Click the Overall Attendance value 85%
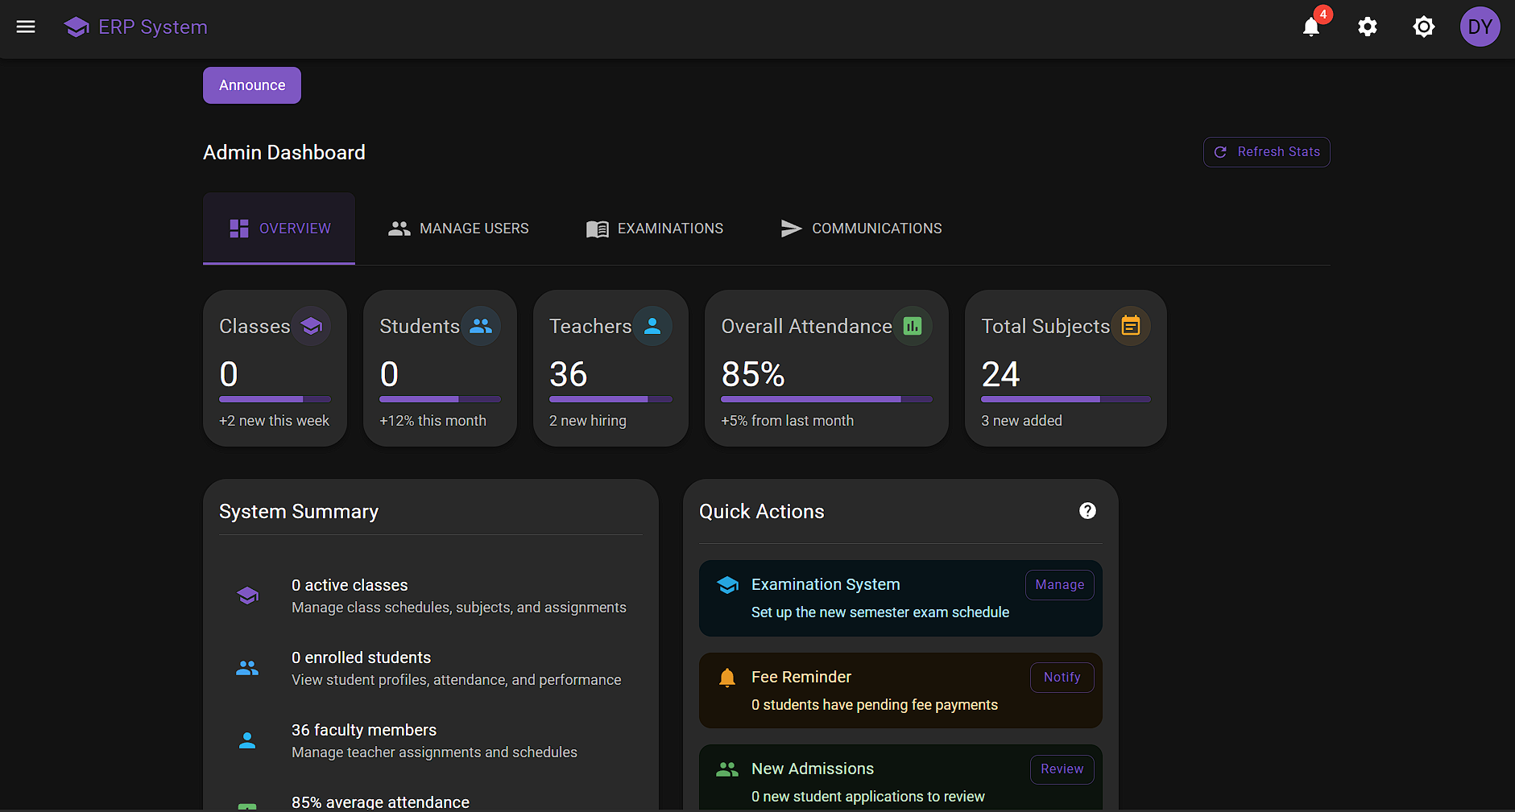Viewport: 1515px width, 812px height. [x=753, y=374]
